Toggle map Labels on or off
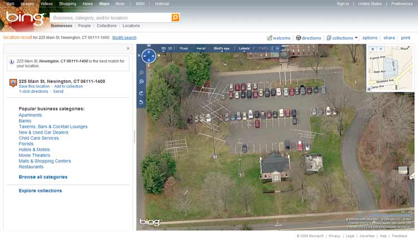Viewport: 418px width, 241px height. pyautogui.click(x=244, y=48)
